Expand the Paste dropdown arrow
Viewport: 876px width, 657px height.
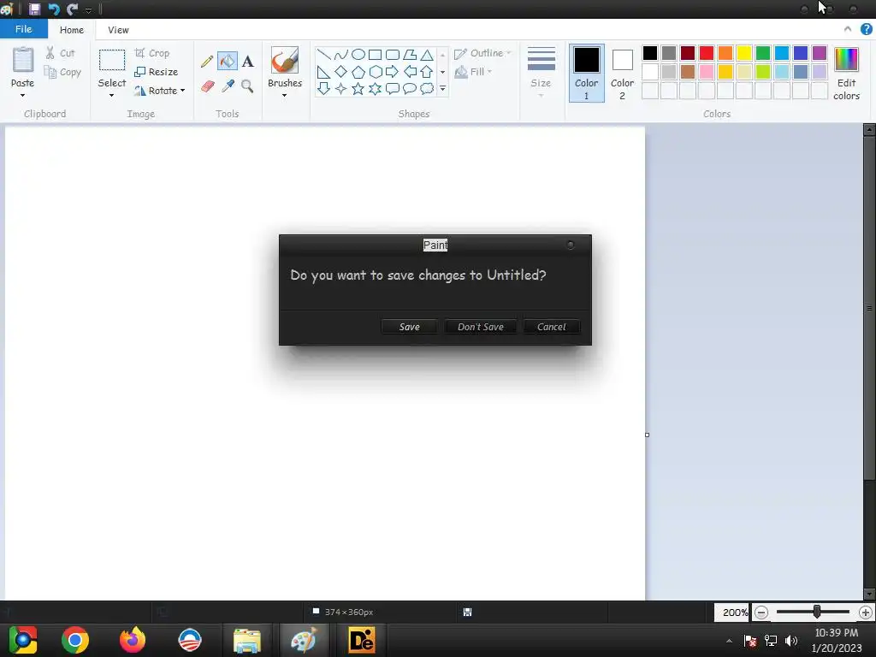coord(23,96)
